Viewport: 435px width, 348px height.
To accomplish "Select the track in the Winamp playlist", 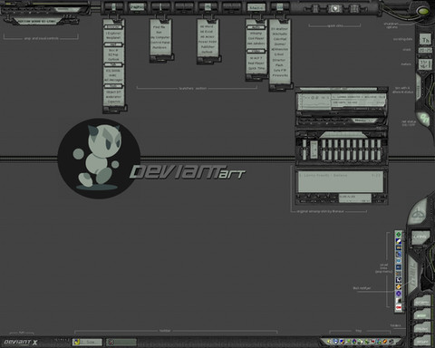I will (341, 176).
